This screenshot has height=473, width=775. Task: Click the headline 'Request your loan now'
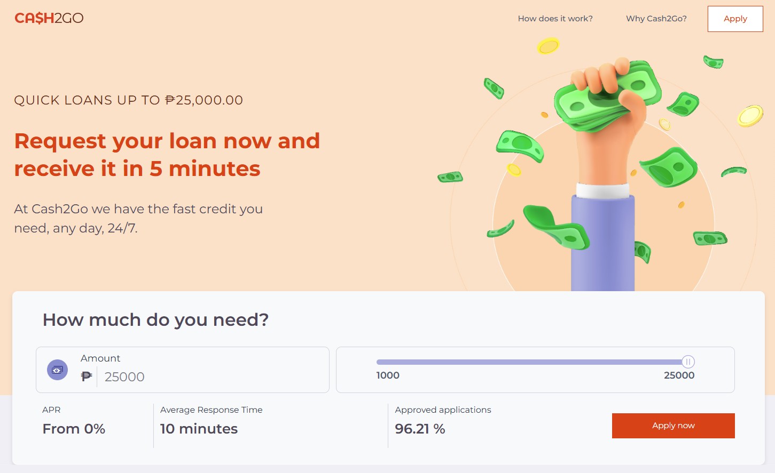tap(167, 141)
